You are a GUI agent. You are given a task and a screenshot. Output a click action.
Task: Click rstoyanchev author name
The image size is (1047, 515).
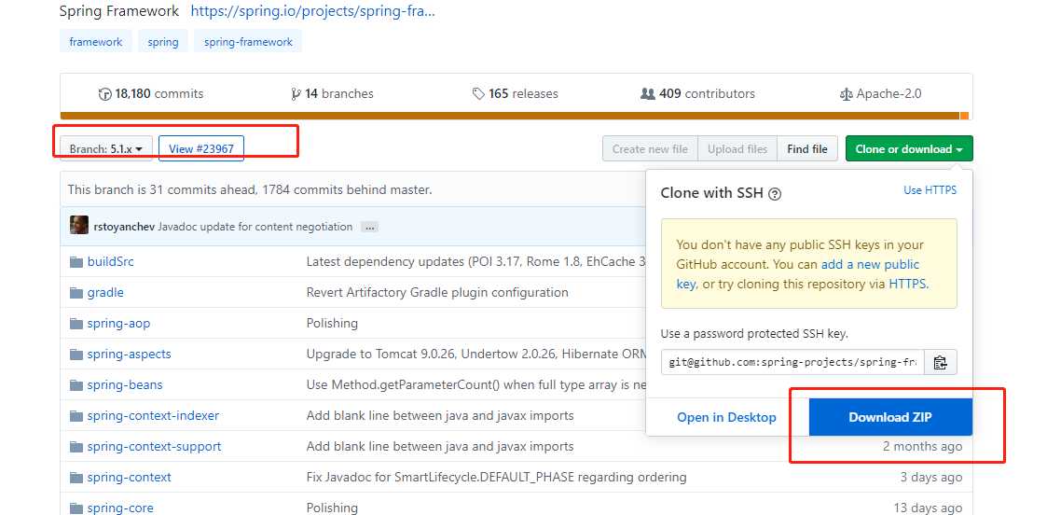pos(123,227)
